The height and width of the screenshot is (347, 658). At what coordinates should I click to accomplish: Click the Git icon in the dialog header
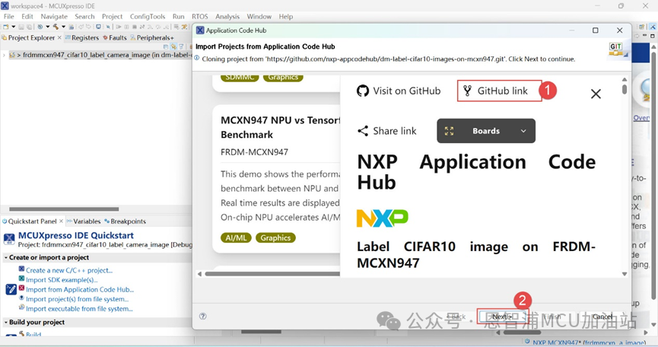[x=616, y=49]
